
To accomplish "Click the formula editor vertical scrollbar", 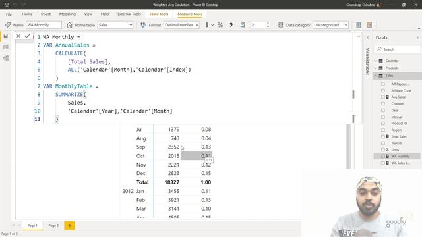I will point(353,94).
